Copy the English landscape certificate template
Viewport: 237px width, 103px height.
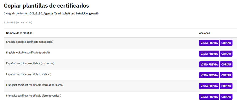(x=226, y=43)
